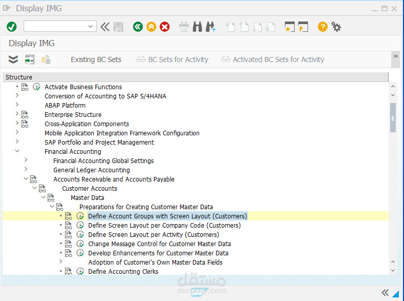Open documentation icon for Customer Accounts

click(x=42, y=189)
